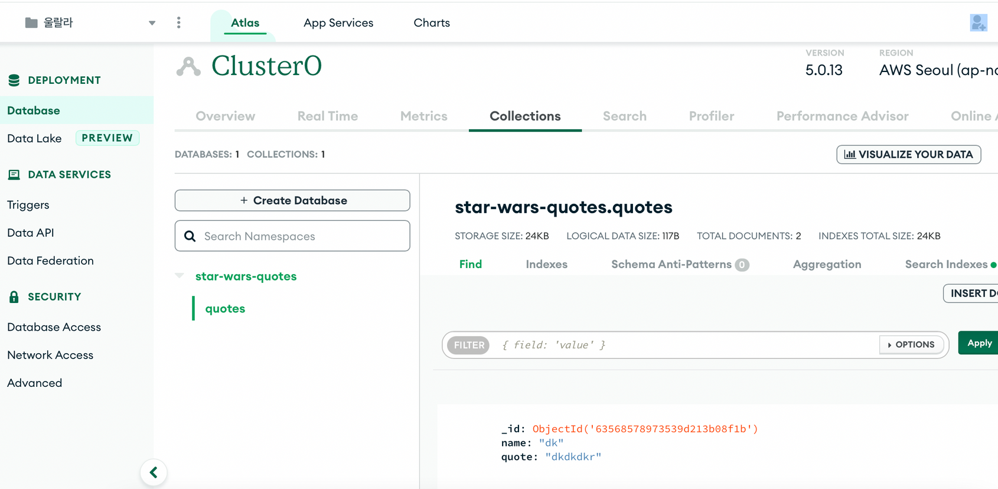Click the FILTER label pill
The width and height of the screenshot is (998, 489).
[469, 345]
